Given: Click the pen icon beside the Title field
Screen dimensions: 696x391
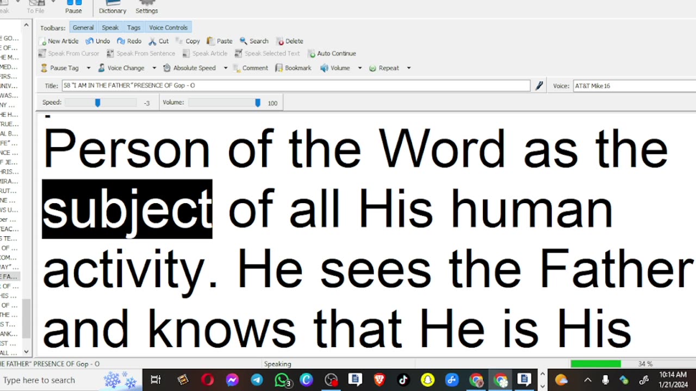Looking at the screenshot, I should tap(539, 86).
